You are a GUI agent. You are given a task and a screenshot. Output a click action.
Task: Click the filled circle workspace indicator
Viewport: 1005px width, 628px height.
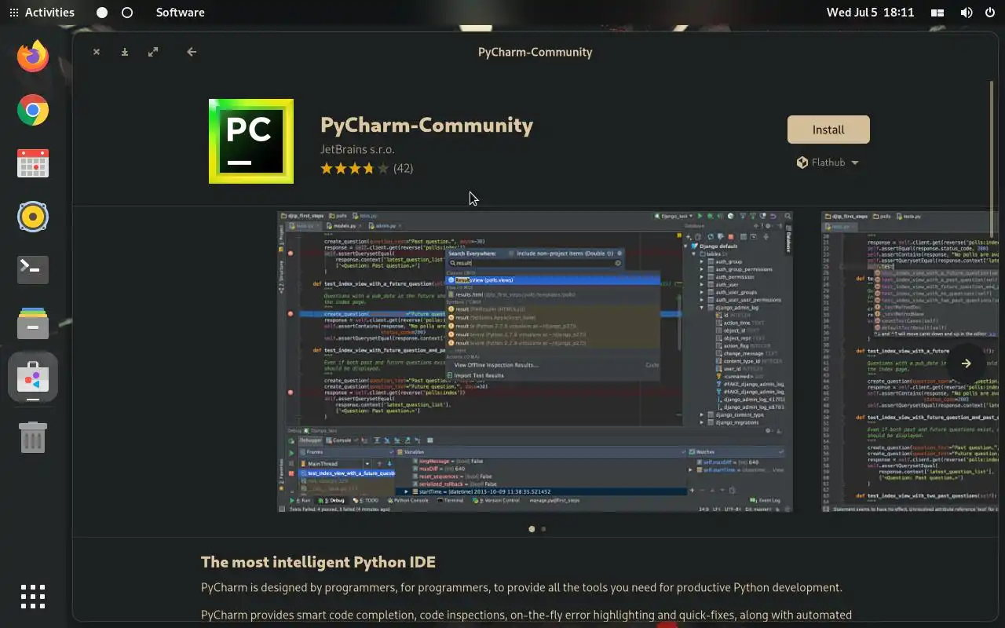point(102,13)
